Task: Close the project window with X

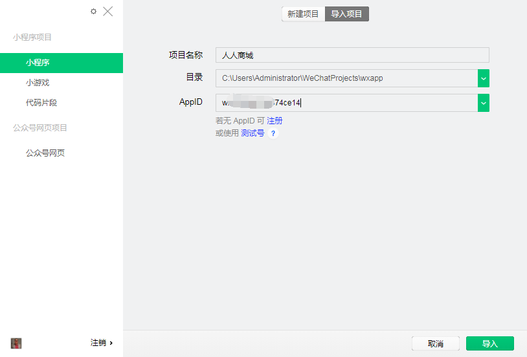Action: pos(108,12)
